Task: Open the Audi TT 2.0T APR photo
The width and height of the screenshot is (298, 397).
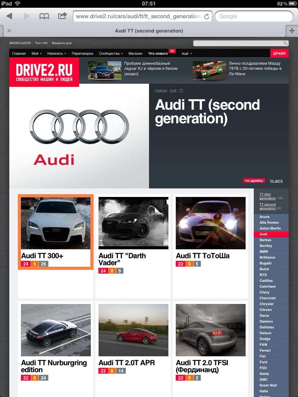Action: [x=133, y=330]
